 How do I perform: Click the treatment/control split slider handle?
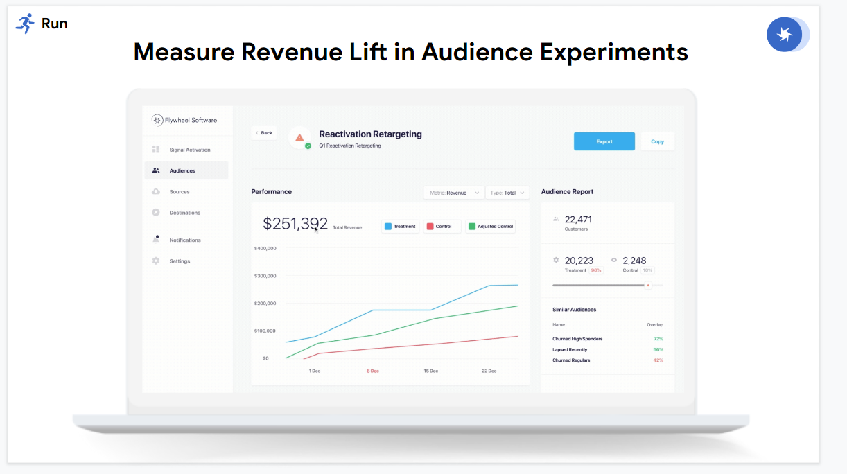click(648, 285)
